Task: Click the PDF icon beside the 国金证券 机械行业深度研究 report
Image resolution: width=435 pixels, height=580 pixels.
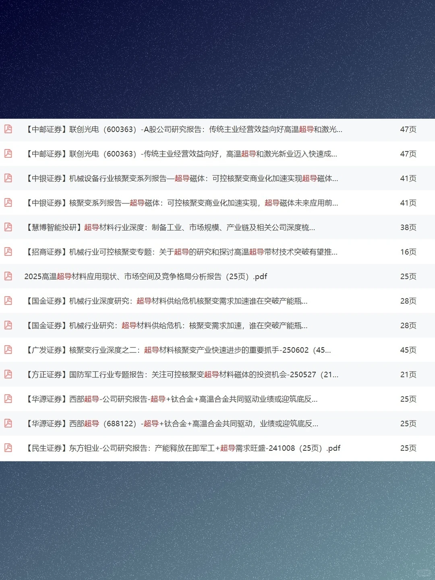Action: pyautogui.click(x=8, y=301)
